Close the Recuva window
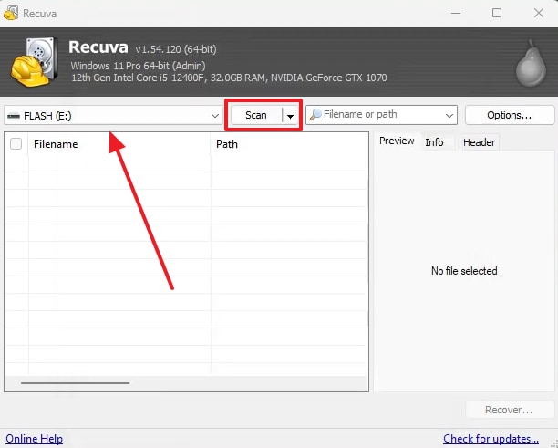 point(539,13)
